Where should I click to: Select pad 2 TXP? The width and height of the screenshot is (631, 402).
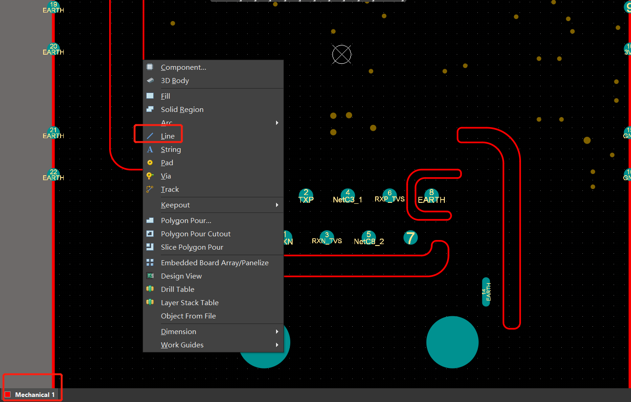306,196
